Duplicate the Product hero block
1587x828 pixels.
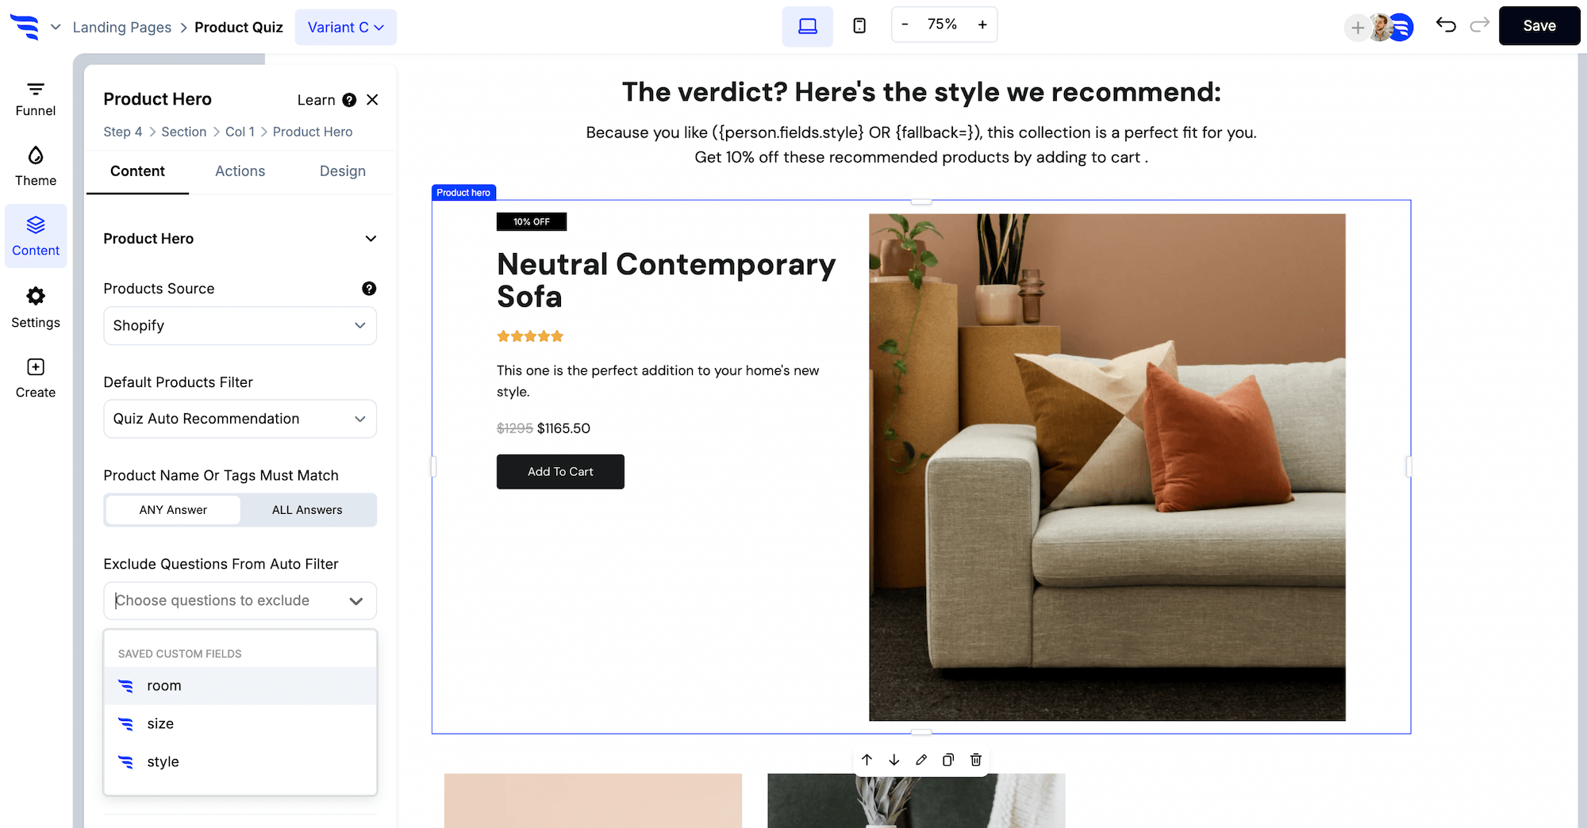click(948, 760)
